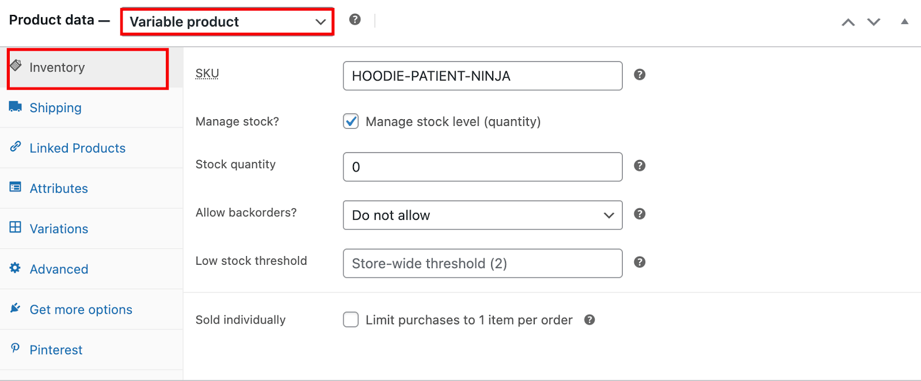The image size is (921, 381).
Task: Click the down arrow to move panel
Action: tap(873, 21)
